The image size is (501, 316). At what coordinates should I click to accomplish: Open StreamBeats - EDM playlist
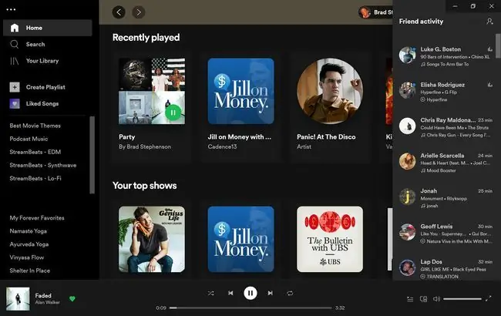tap(35, 152)
